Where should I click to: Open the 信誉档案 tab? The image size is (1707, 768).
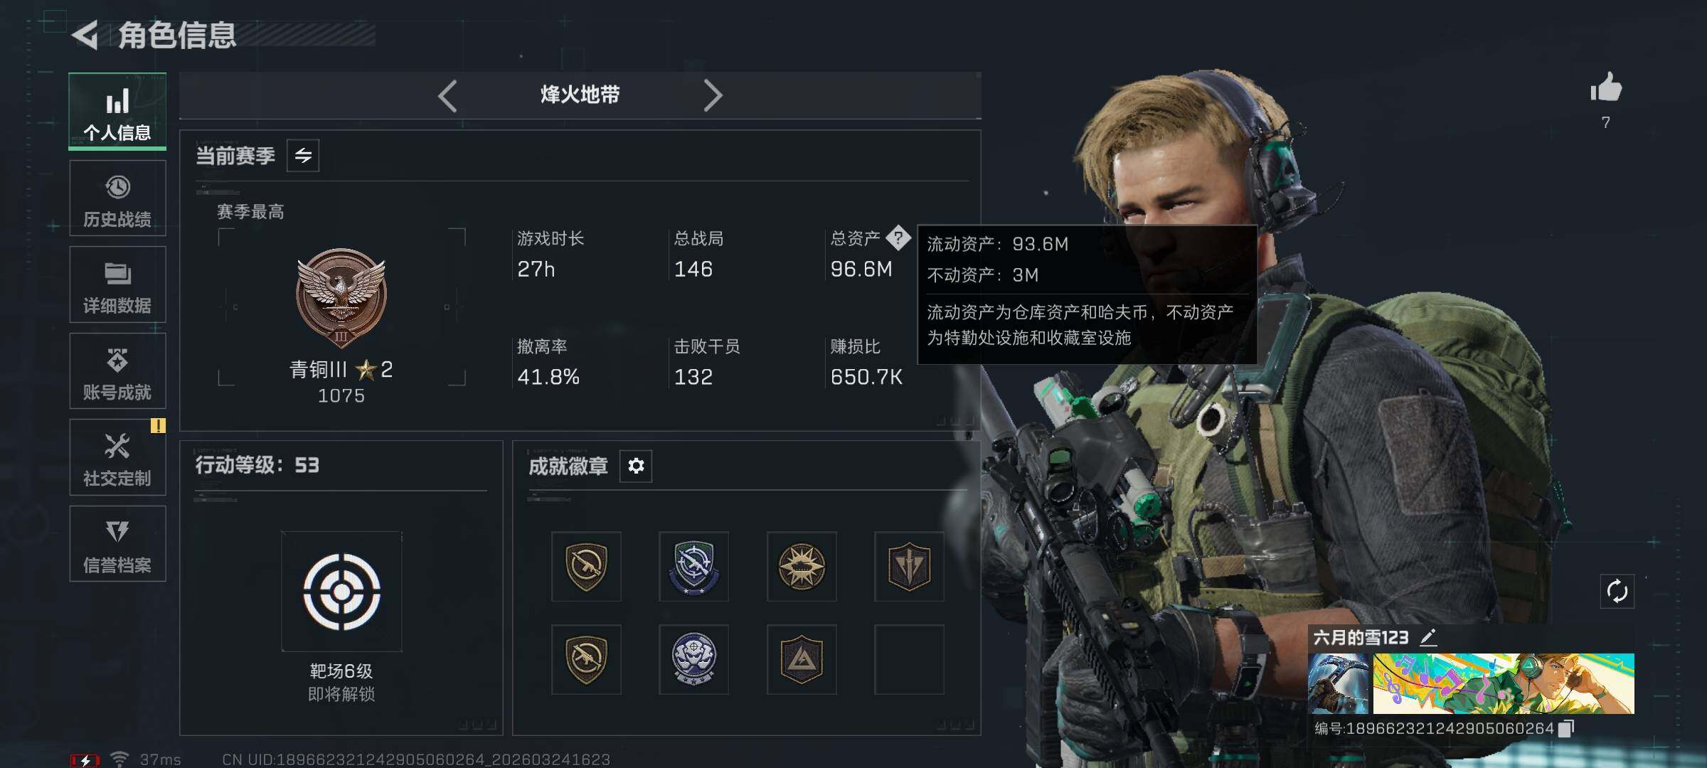coord(117,544)
